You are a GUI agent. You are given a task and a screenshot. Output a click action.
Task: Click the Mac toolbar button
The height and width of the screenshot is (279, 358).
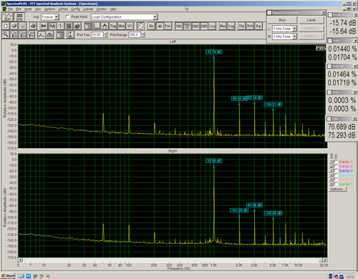click(223, 26)
